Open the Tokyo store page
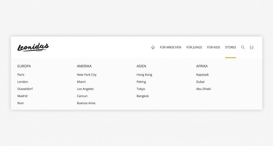This screenshot has height=146, width=273. point(141,89)
